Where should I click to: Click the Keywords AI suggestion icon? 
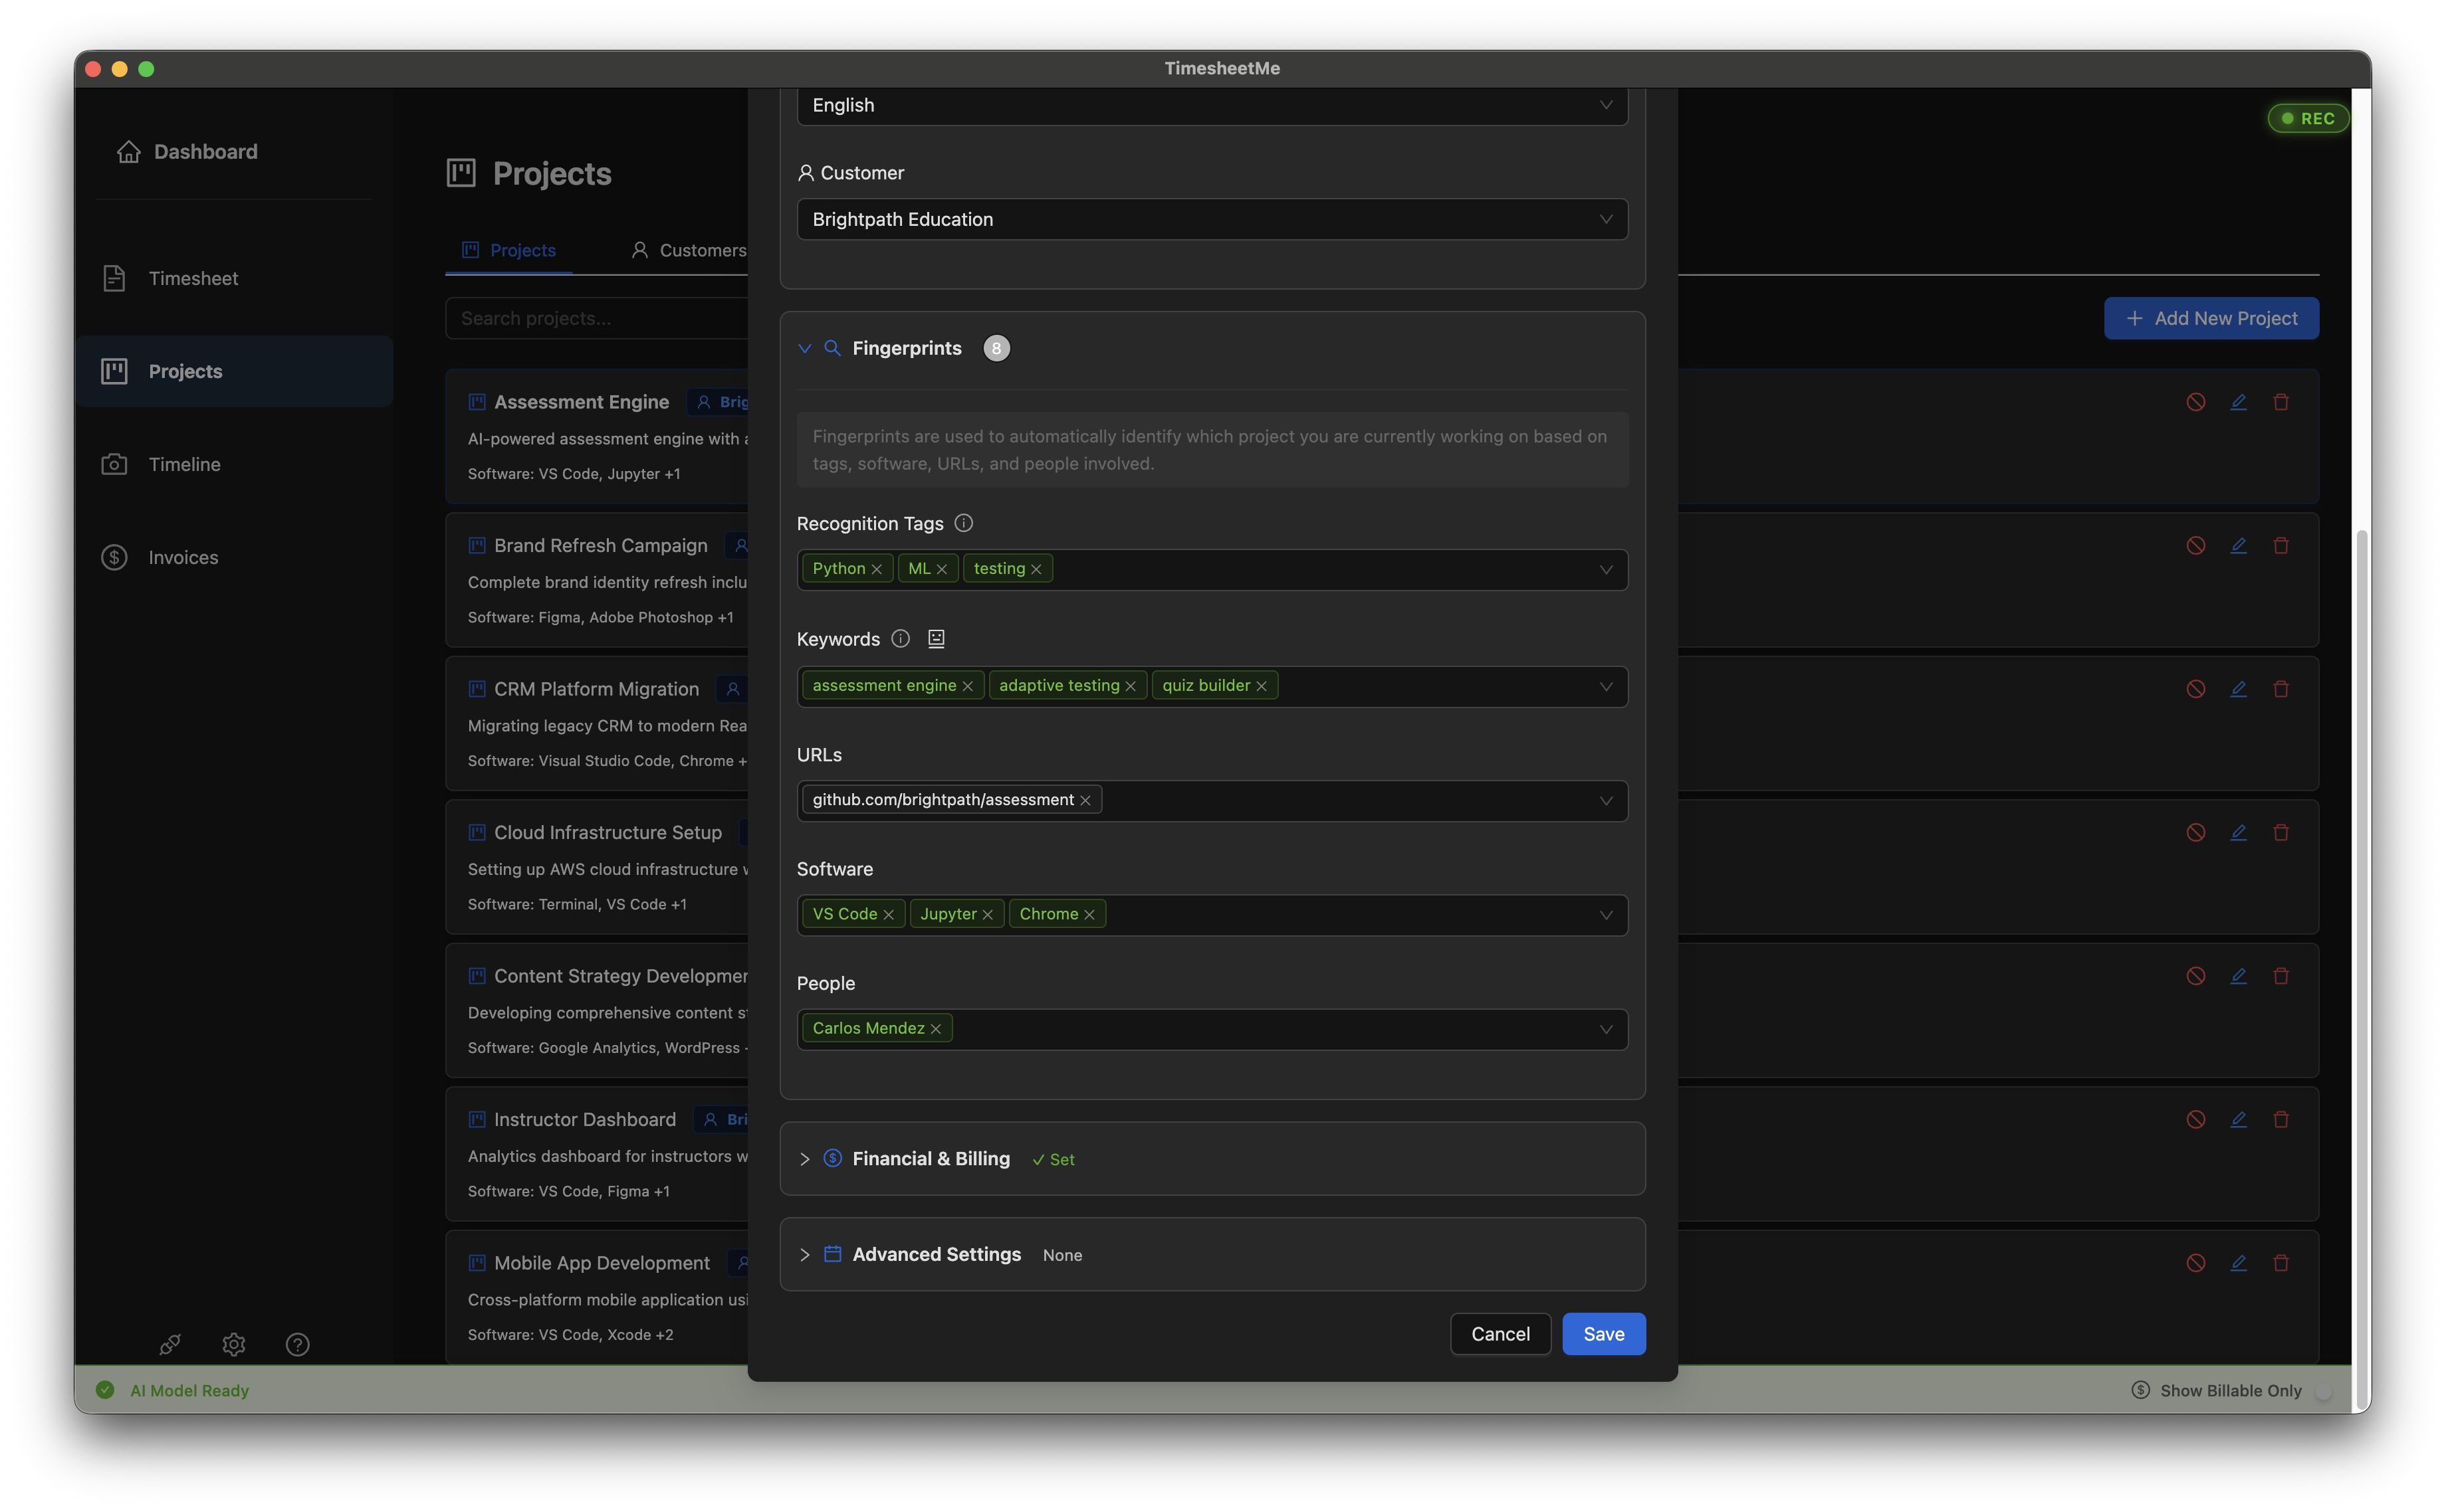pyautogui.click(x=935, y=639)
